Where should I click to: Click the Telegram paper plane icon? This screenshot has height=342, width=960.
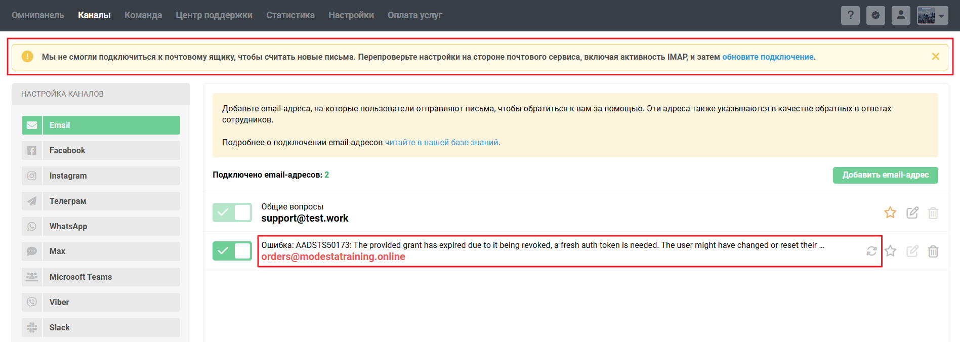tap(32, 201)
